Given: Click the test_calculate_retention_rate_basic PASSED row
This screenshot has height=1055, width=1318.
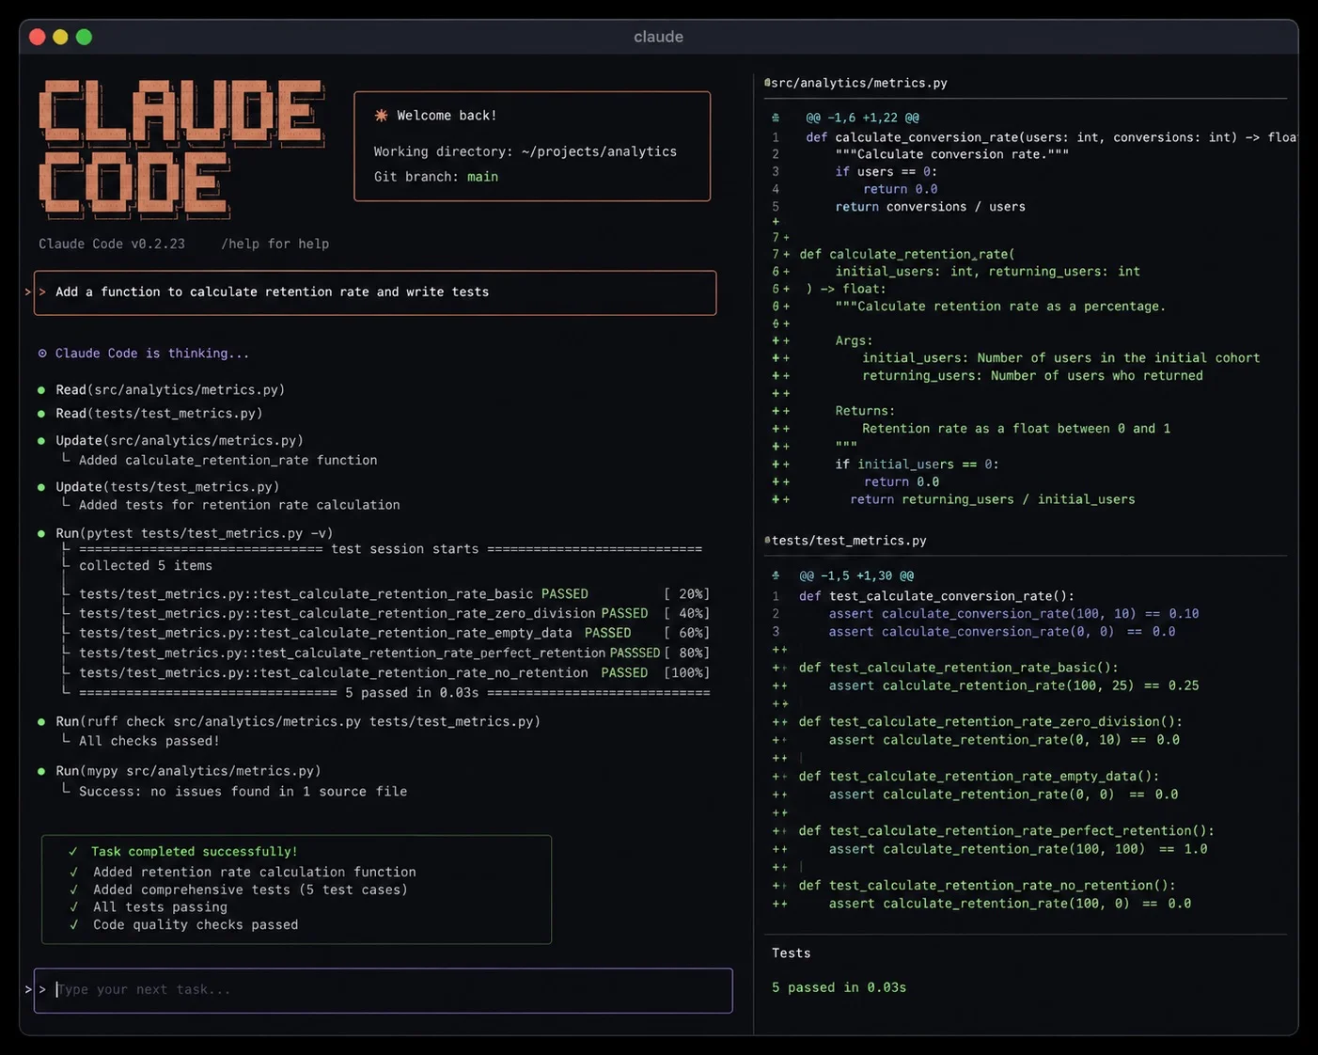Looking at the screenshot, I should coord(394,594).
